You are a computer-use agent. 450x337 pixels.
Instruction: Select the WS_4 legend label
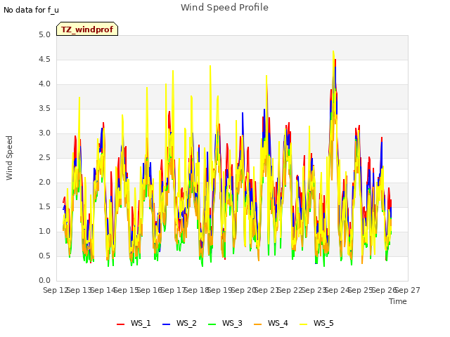pyautogui.click(x=278, y=323)
